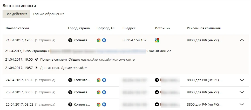The image size is (251, 110).
Task: Click the cursor goal icon next to 'Достиг цель'
Action: pos(37,68)
